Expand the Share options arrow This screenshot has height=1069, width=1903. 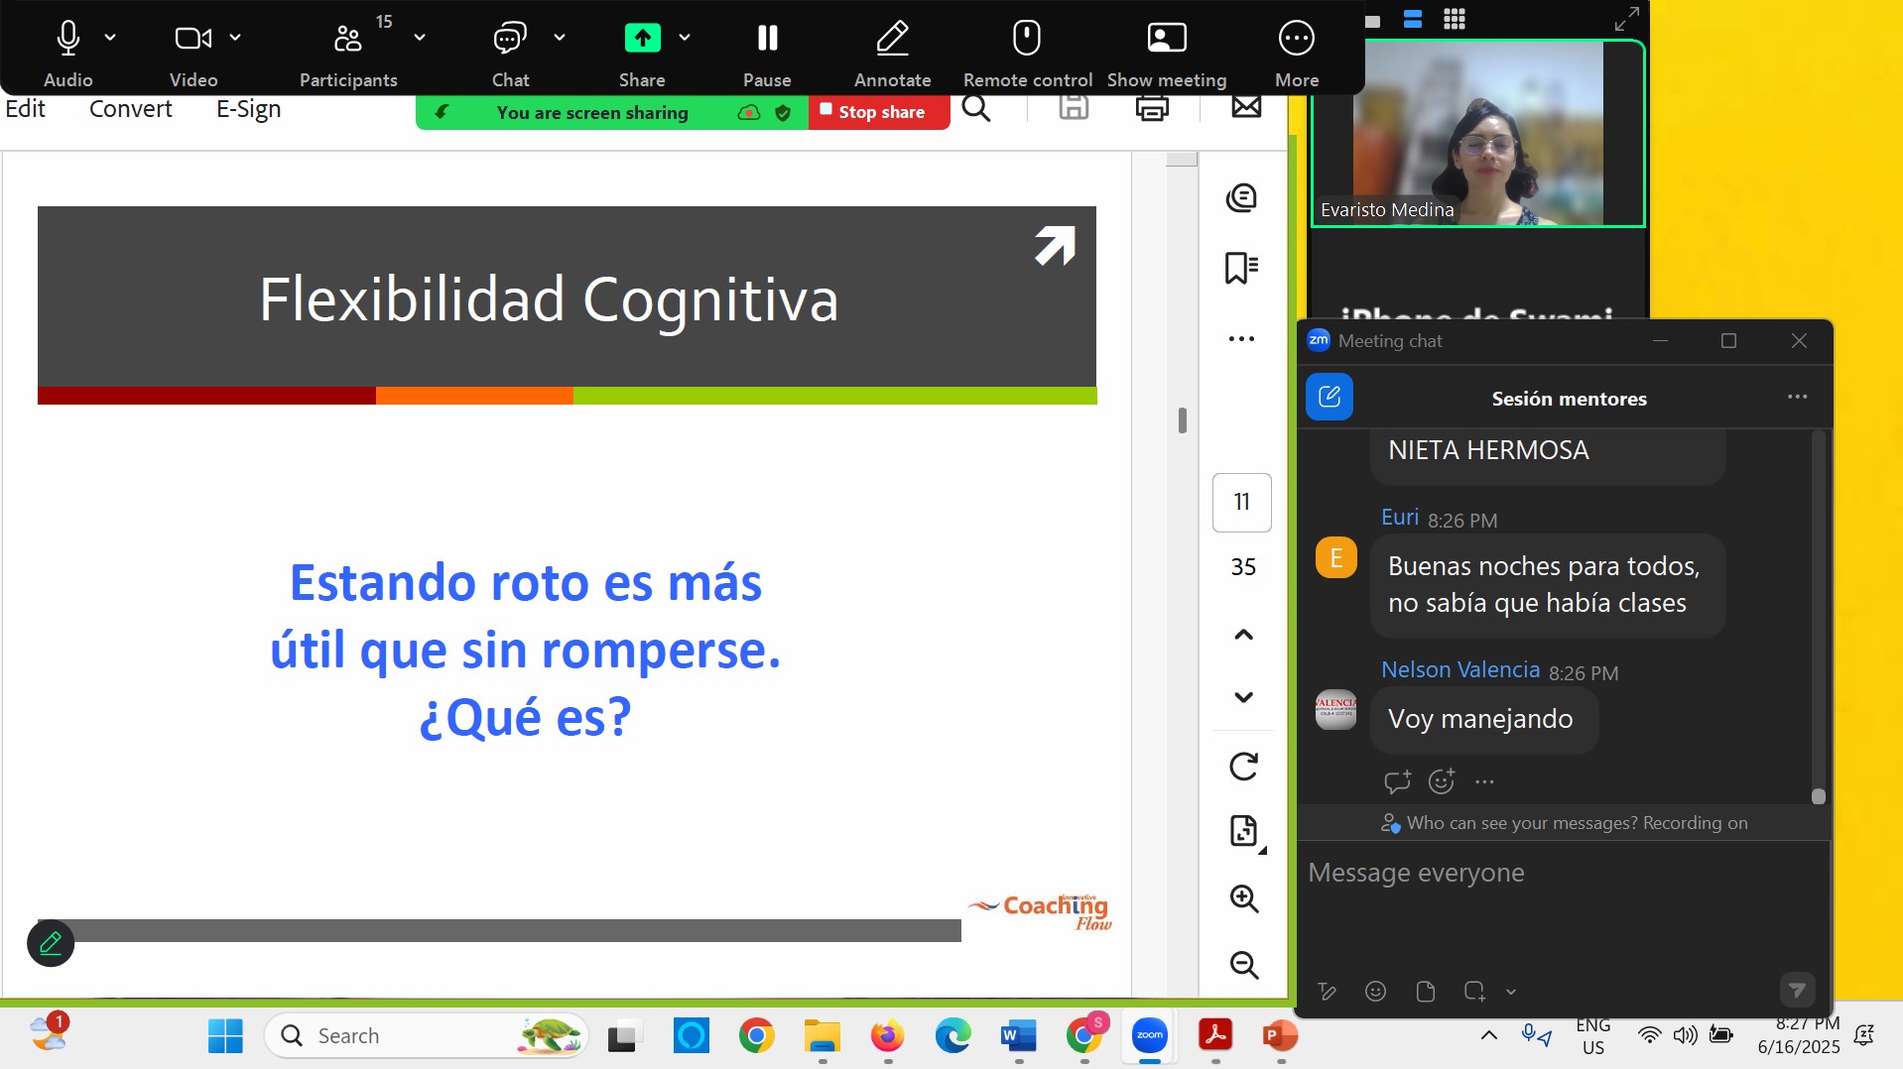tap(685, 38)
